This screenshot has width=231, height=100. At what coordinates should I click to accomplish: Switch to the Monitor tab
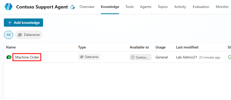222,7
